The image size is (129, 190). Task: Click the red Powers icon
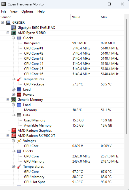pos(19,95)
